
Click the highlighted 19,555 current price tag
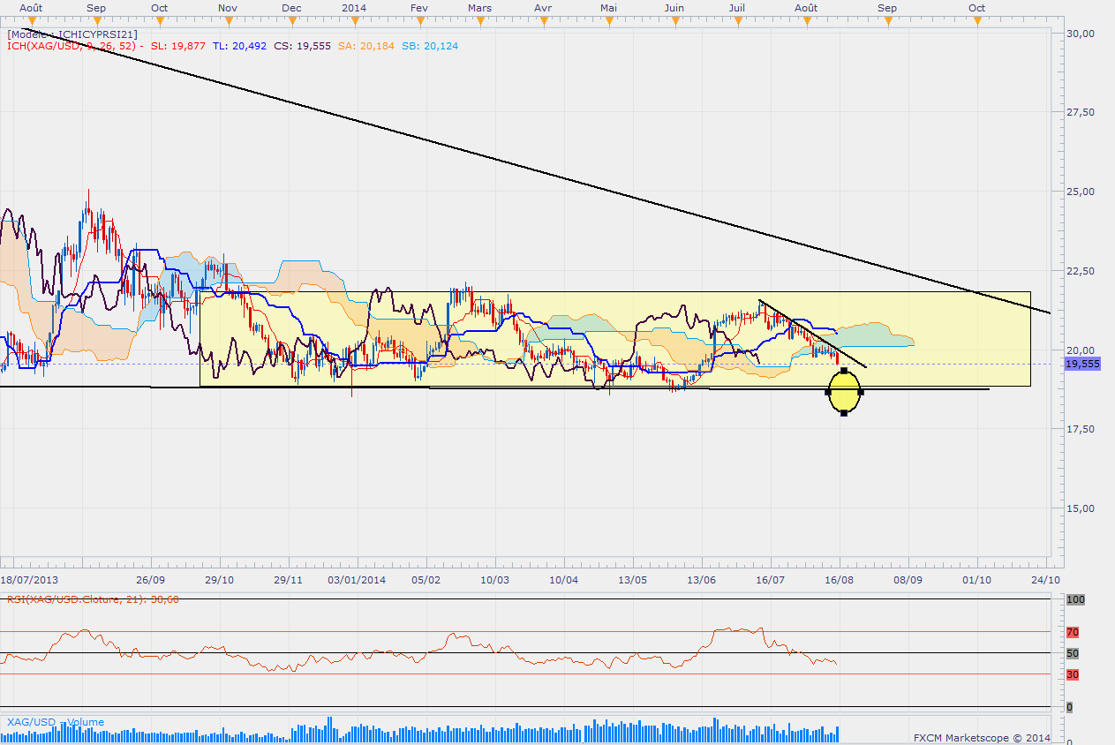click(x=1081, y=364)
